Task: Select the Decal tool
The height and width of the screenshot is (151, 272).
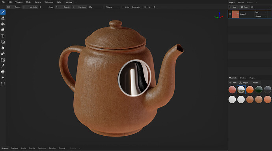Action: click(3, 30)
